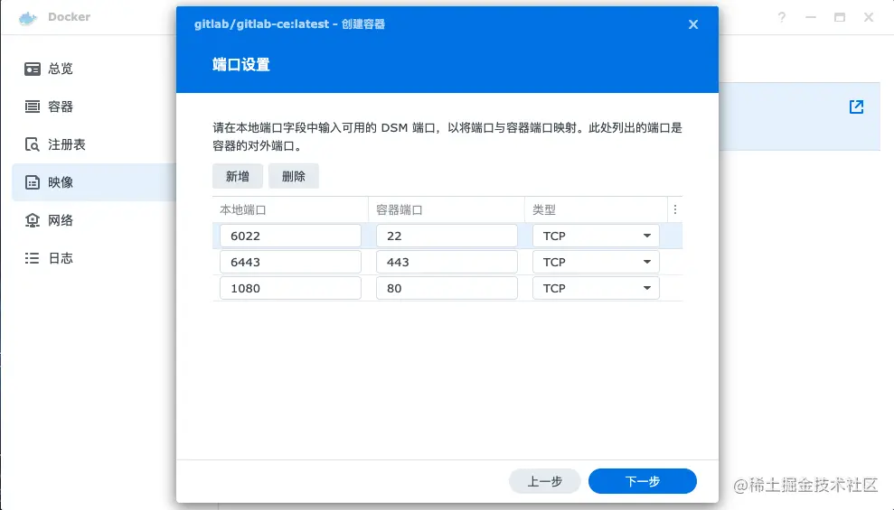This screenshot has height=510, width=894.
Task: Close the 创建容器 dialog
Action: point(693,24)
